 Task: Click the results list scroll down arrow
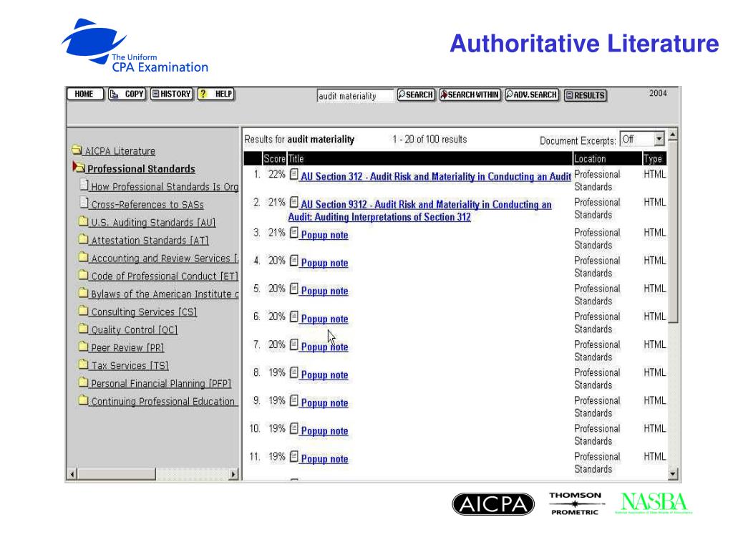coord(673,474)
